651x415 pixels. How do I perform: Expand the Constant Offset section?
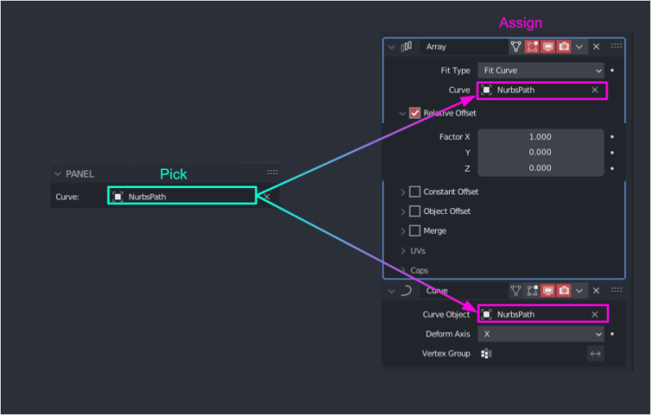402,192
